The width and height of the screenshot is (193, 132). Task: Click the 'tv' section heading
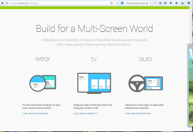94,59
